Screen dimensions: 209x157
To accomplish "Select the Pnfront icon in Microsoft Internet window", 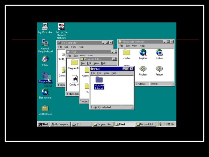I will (159, 71).
